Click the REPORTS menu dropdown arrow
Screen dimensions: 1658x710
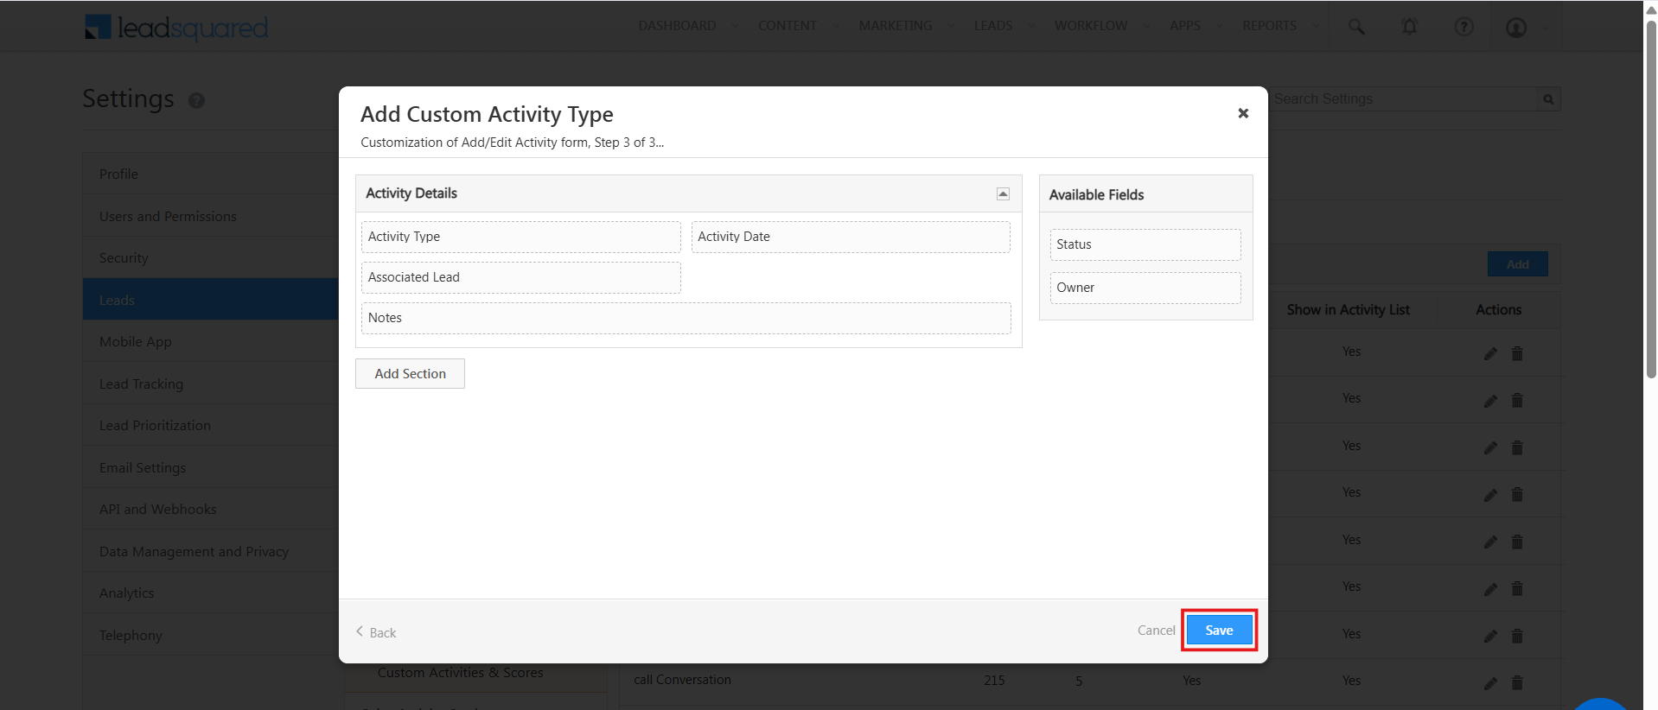pyautogui.click(x=1316, y=26)
